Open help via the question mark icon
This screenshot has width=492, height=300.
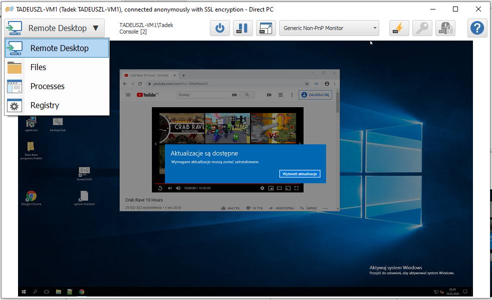click(477, 28)
